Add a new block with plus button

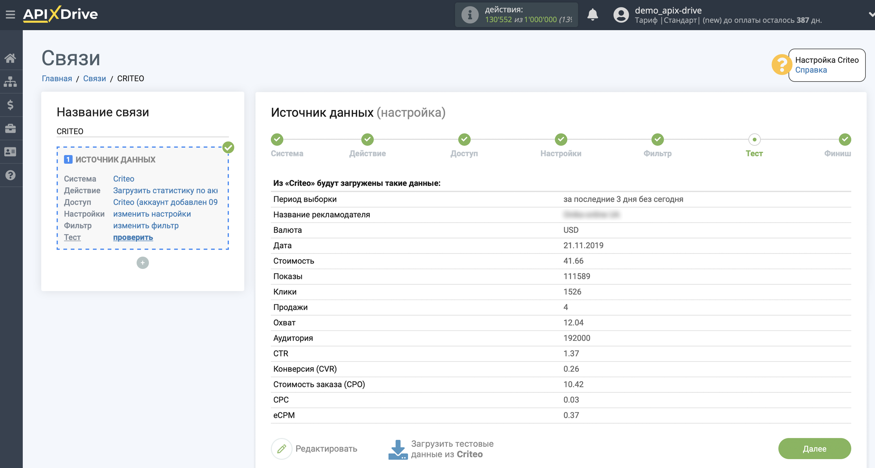click(143, 262)
